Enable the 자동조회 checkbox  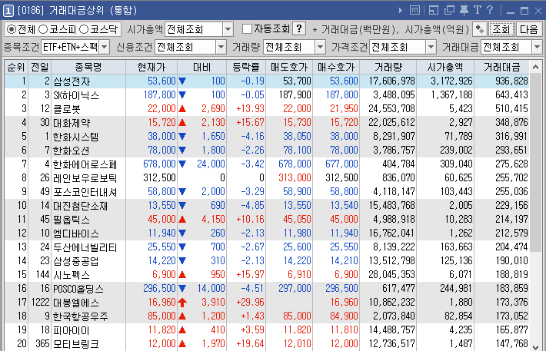[x=247, y=28]
